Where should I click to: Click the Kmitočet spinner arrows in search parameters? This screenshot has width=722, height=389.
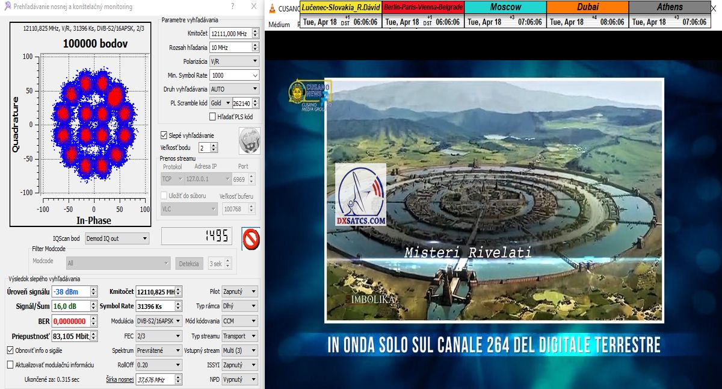pos(255,33)
